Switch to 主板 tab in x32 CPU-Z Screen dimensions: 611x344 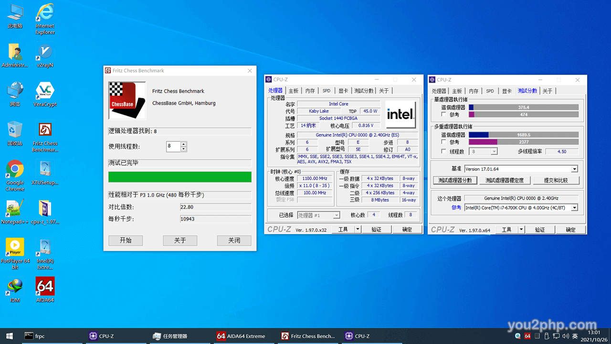tap(294, 91)
